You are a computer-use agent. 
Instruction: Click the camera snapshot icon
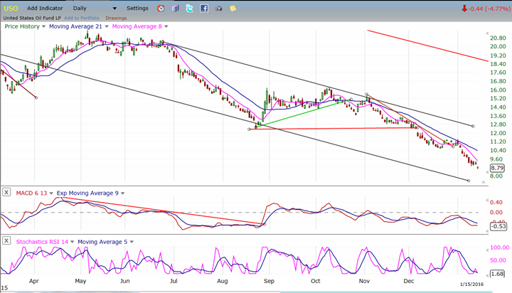tap(218, 9)
